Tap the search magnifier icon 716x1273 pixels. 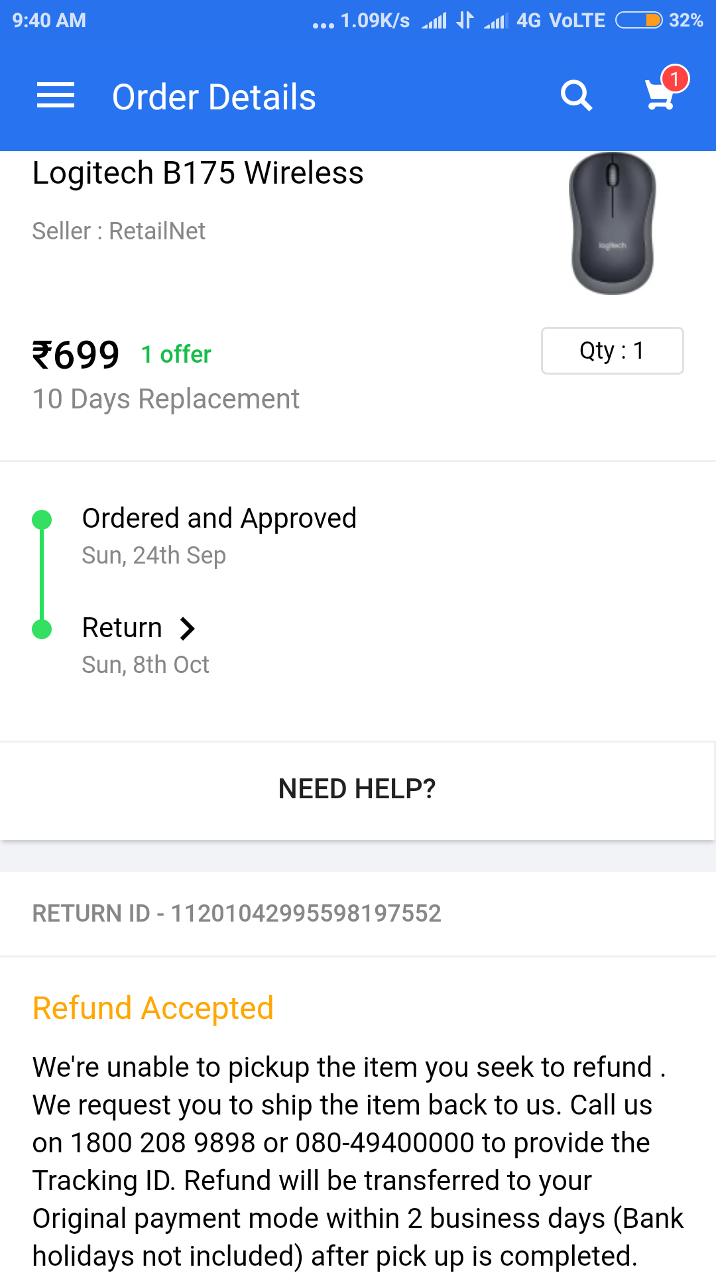pos(576,96)
